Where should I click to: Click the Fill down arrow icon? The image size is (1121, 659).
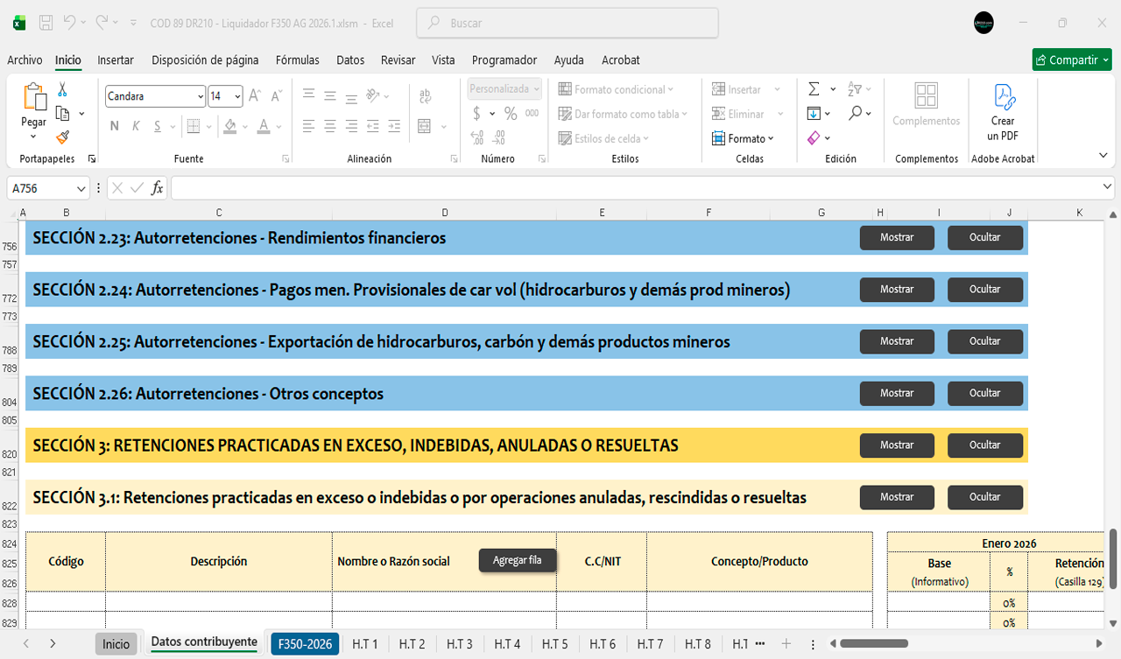814,114
